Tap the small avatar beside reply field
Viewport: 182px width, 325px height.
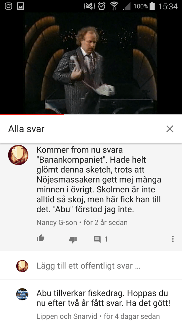[x=22, y=266]
